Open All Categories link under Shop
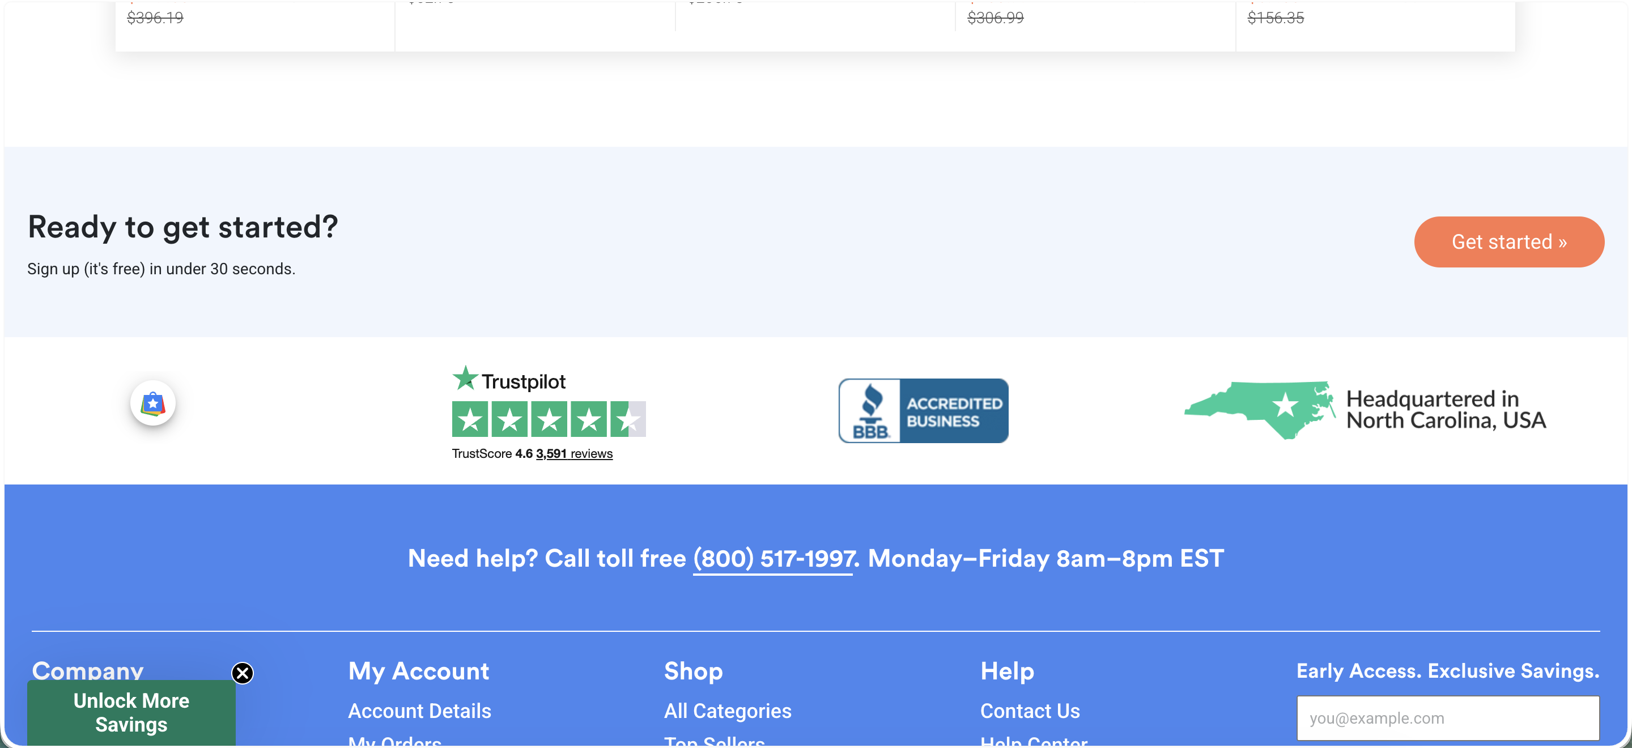Image resolution: width=1632 pixels, height=748 pixels. tap(727, 711)
